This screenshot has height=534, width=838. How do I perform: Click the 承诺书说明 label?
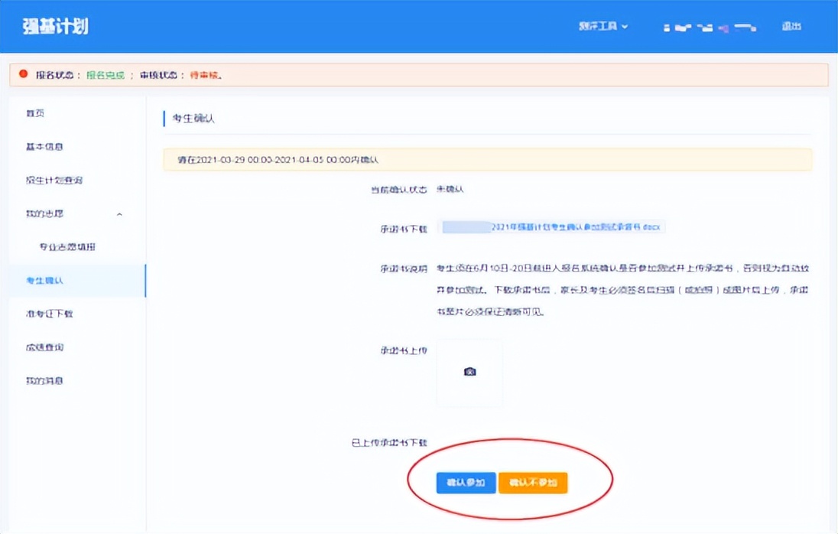[x=404, y=269]
